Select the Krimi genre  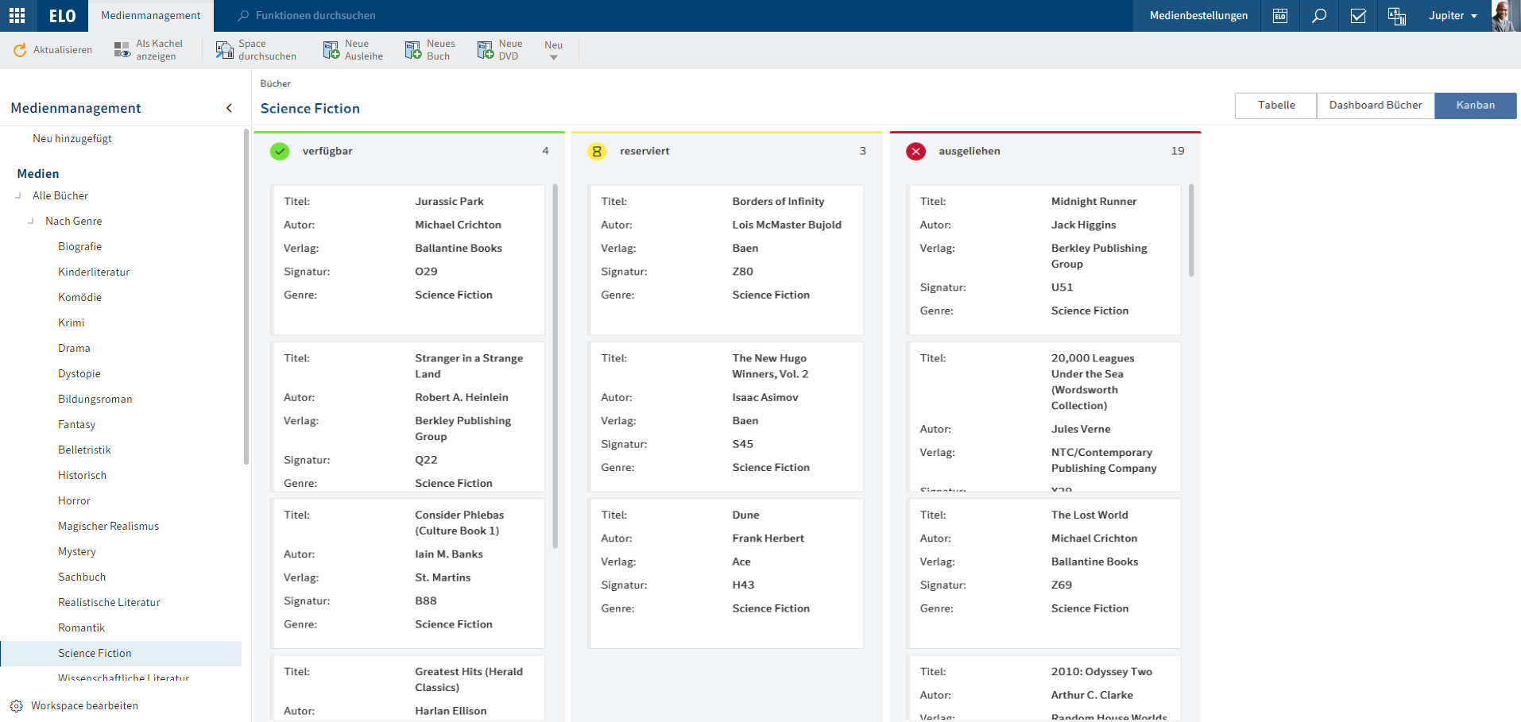click(71, 322)
